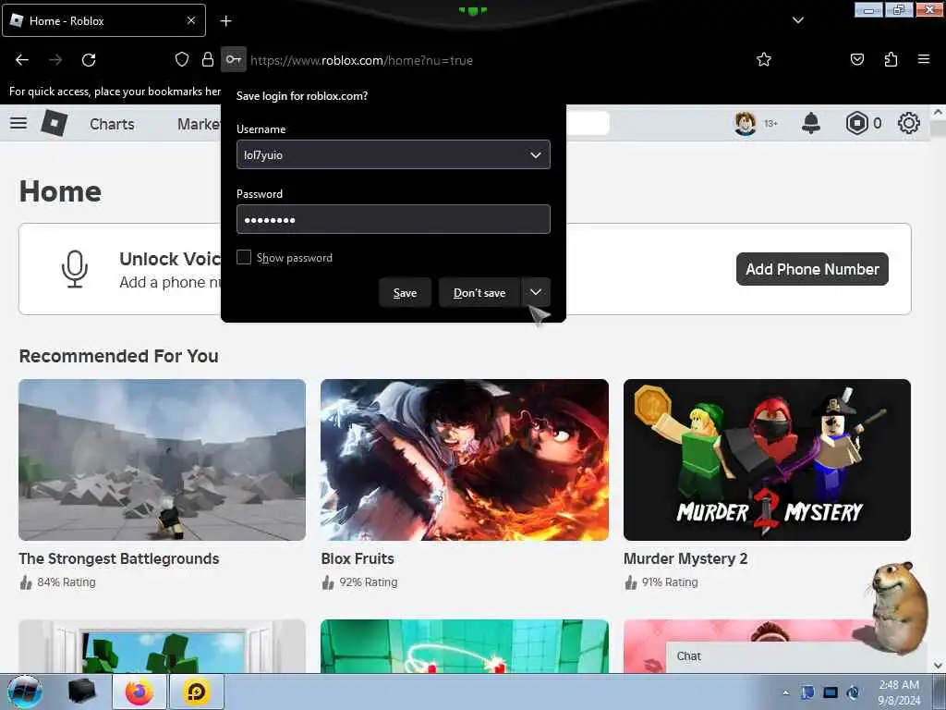Click the site security padlock icon
946x710 pixels.
208,59
